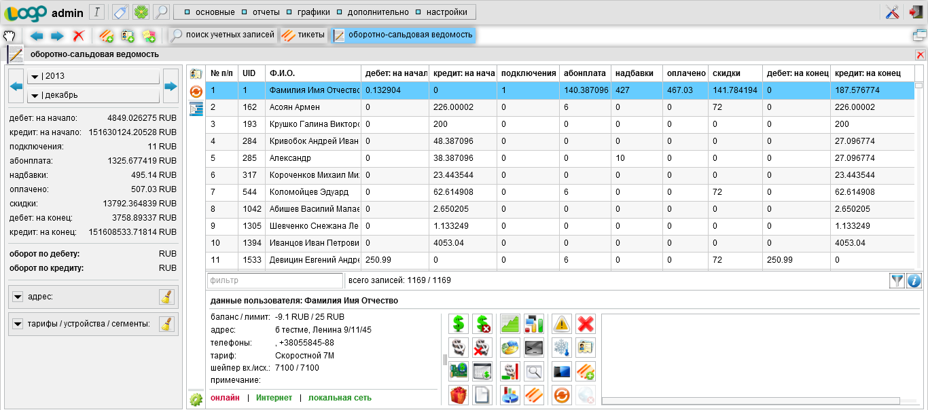Click the green dollar payment icon
The height and width of the screenshot is (410, 928).
click(459, 324)
